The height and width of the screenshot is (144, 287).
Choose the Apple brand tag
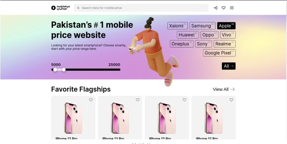(226, 26)
